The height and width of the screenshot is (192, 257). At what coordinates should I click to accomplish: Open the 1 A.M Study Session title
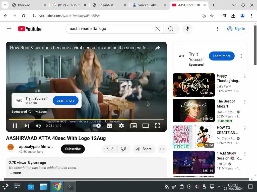tap(229, 156)
